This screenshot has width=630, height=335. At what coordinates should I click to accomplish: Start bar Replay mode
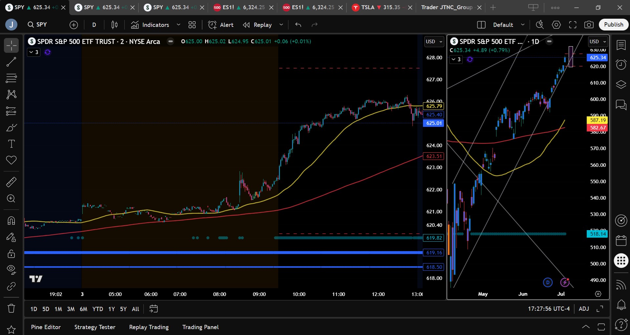257,25
